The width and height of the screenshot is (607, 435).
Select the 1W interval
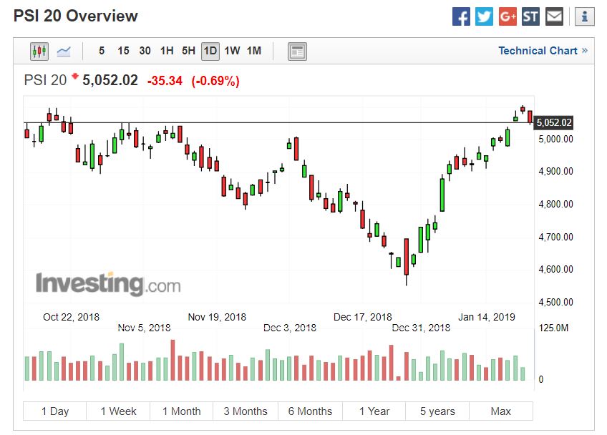(x=232, y=51)
